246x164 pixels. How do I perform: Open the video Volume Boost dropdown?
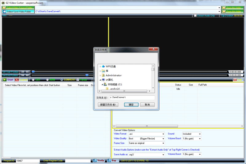200,139
